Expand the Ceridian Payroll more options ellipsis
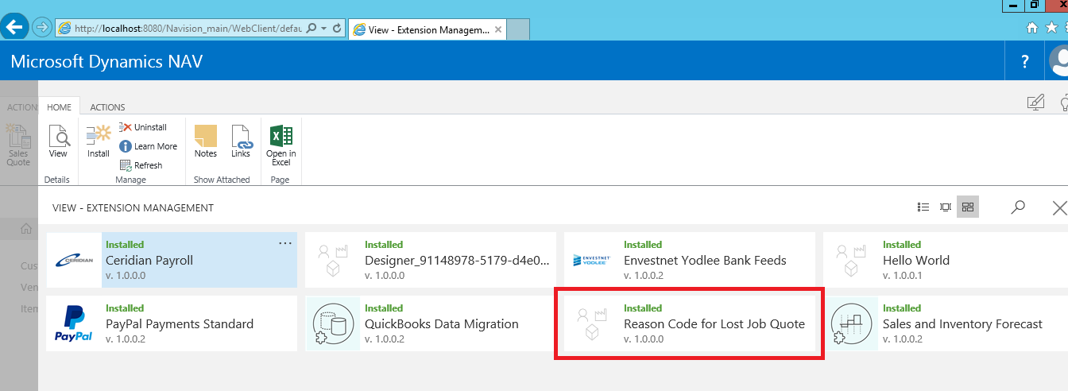 click(x=285, y=243)
